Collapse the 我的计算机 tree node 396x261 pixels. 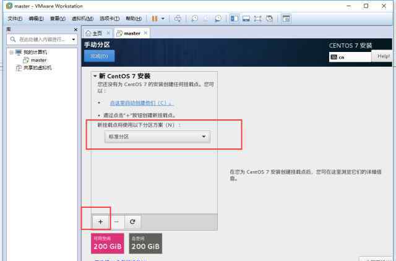tap(11, 52)
